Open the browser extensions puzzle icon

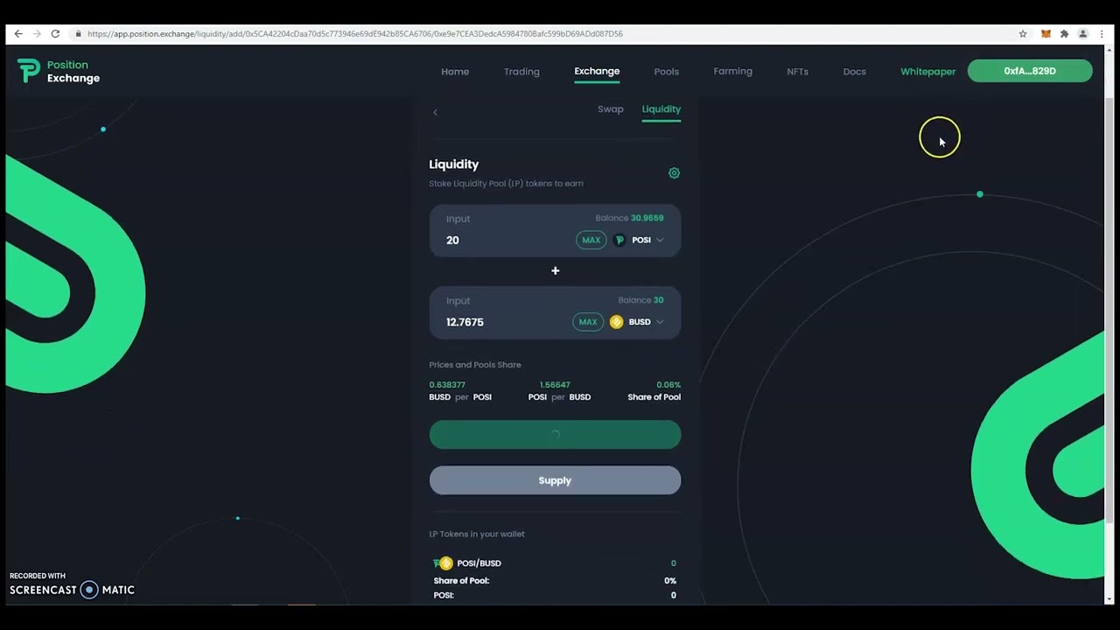point(1064,34)
